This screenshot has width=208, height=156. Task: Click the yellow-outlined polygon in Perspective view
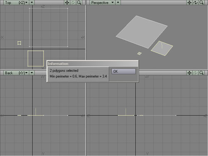coord(162,49)
